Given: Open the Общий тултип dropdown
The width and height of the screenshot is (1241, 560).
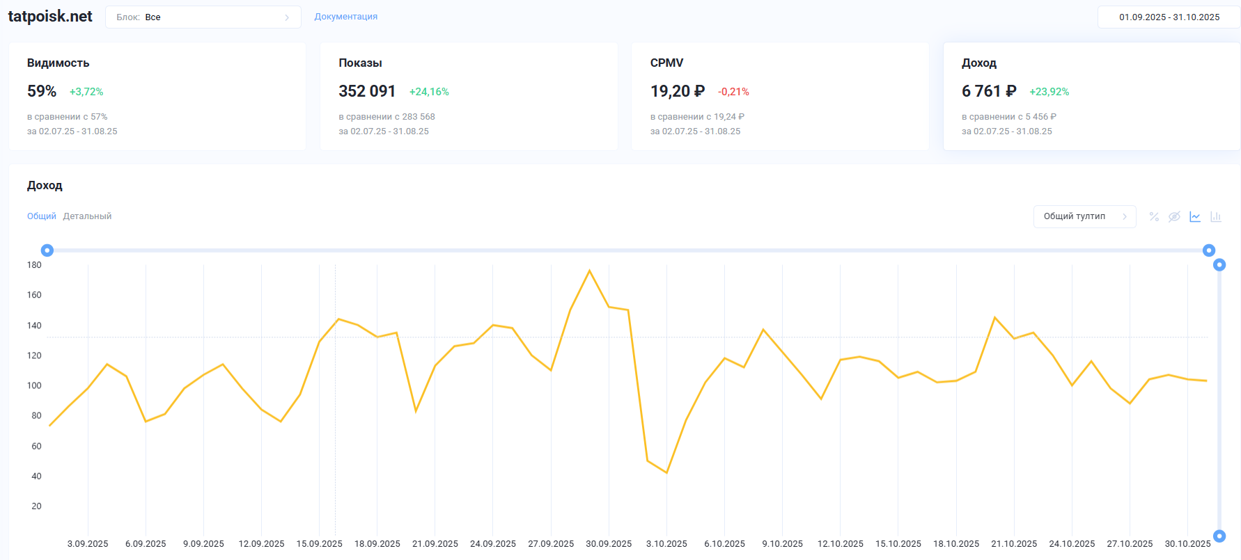Looking at the screenshot, I should point(1084,216).
